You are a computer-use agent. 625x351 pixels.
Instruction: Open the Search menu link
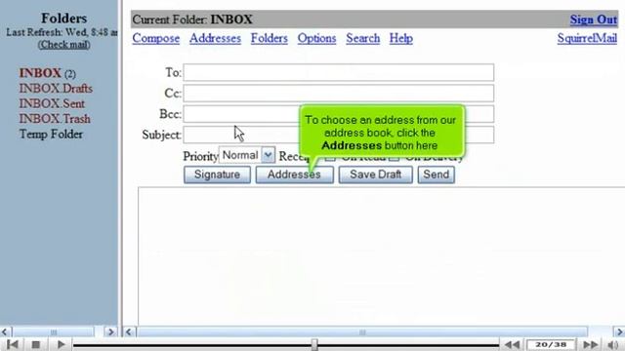click(362, 38)
